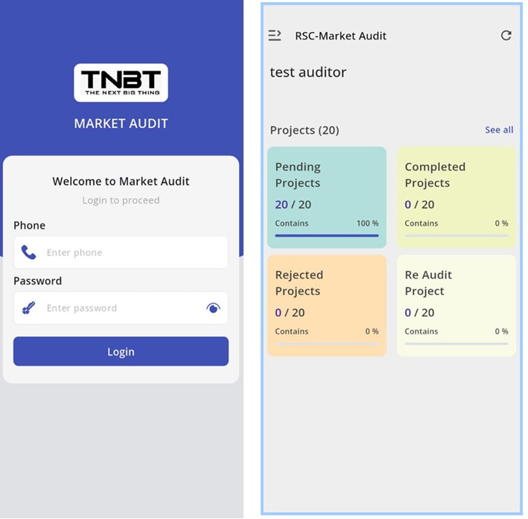Click the Pending Projects progress bar
Screen dimensions: 528x519
(x=327, y=235)
